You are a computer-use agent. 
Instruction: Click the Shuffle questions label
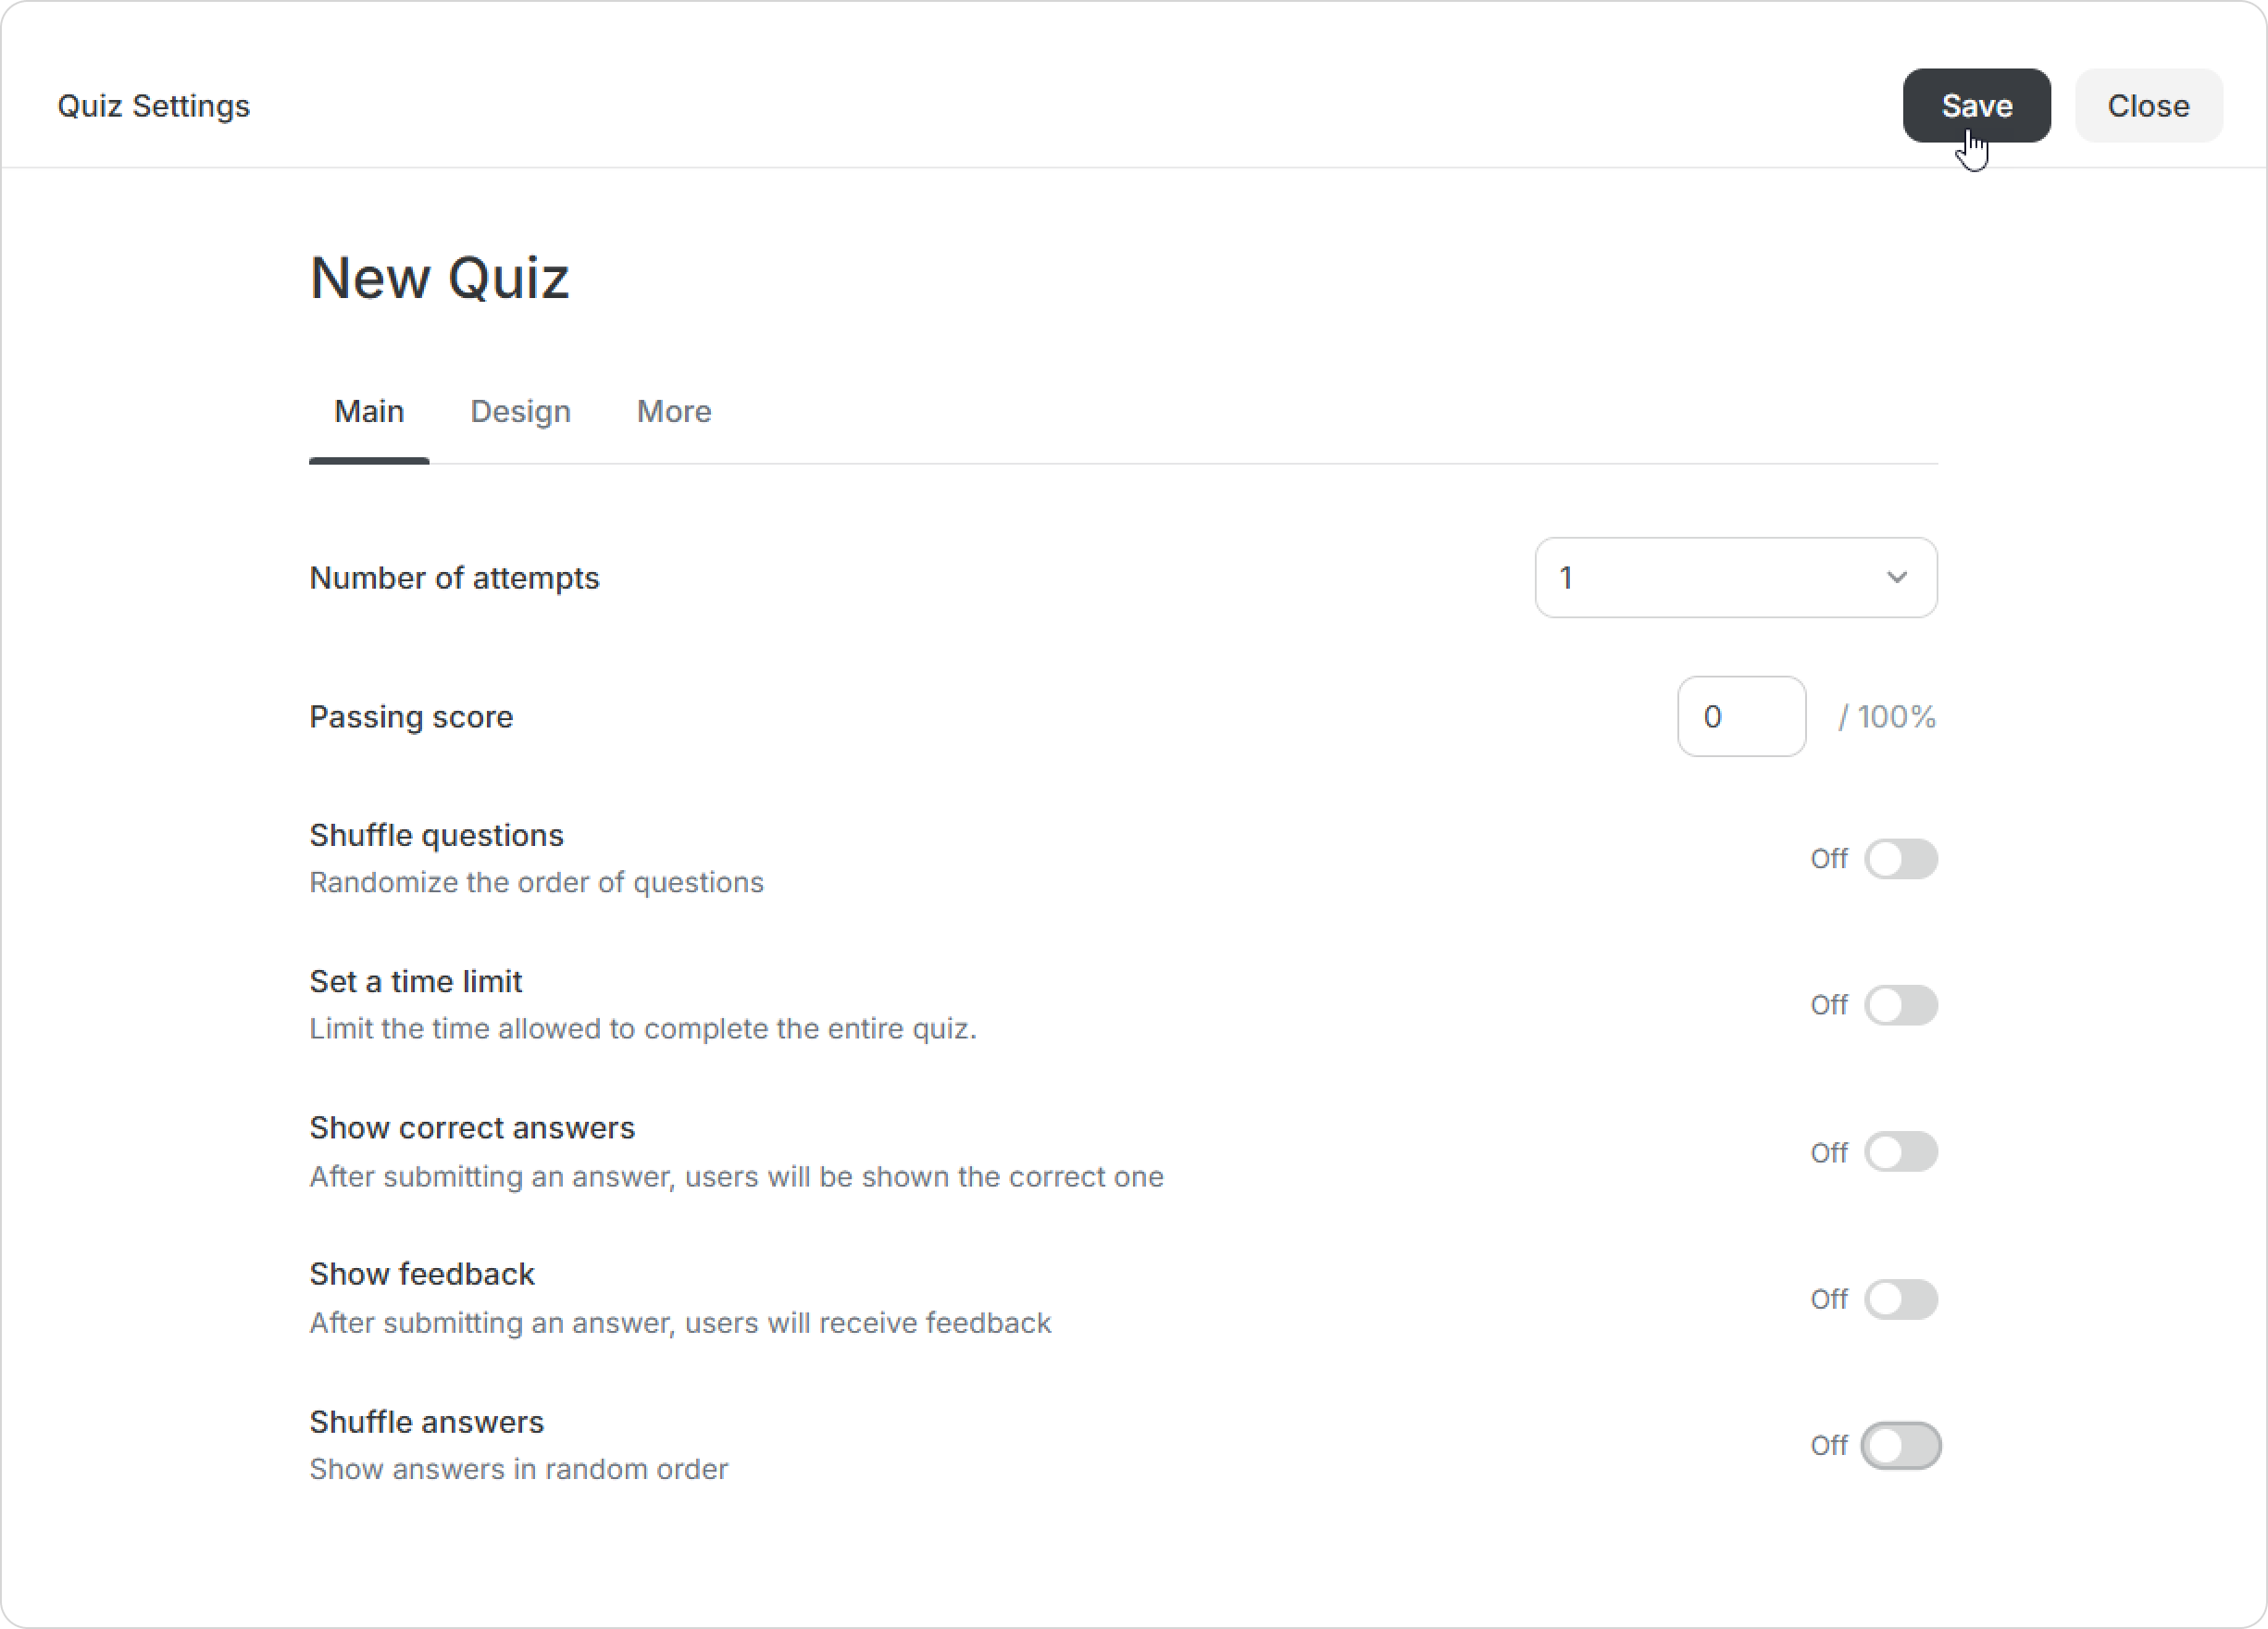(x=436, y=835)
